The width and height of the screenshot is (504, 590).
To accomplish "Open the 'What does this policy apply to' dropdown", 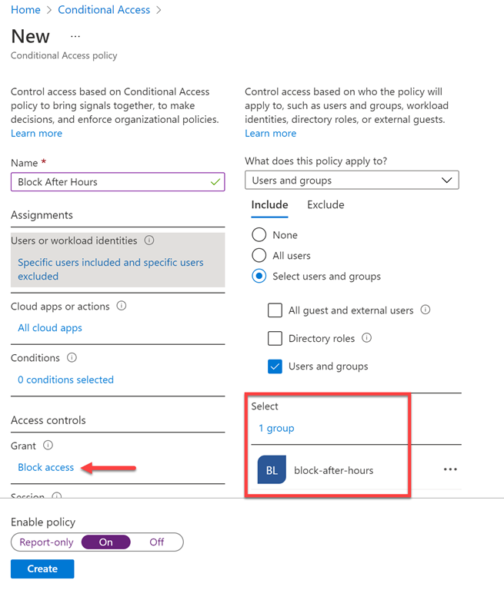I will click(x=352, y=181).
